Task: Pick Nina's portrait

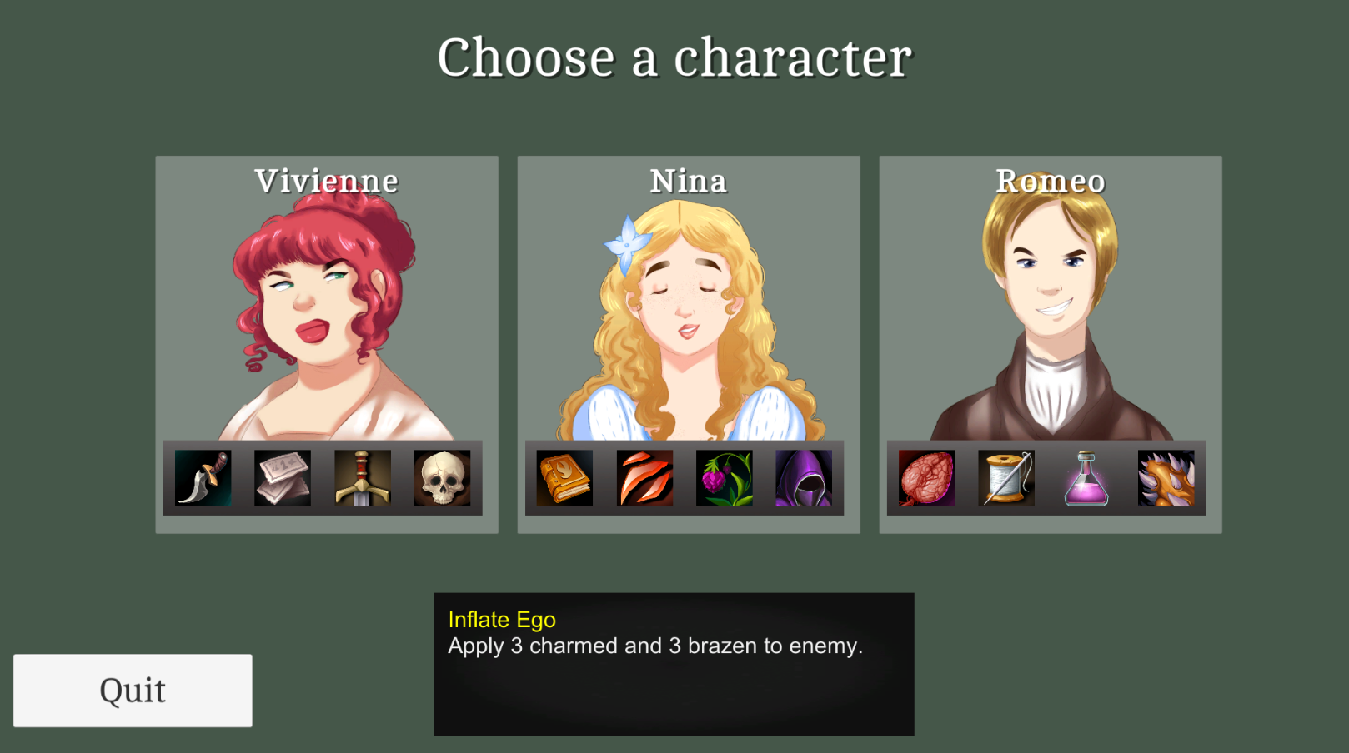Action: point(689,321)
